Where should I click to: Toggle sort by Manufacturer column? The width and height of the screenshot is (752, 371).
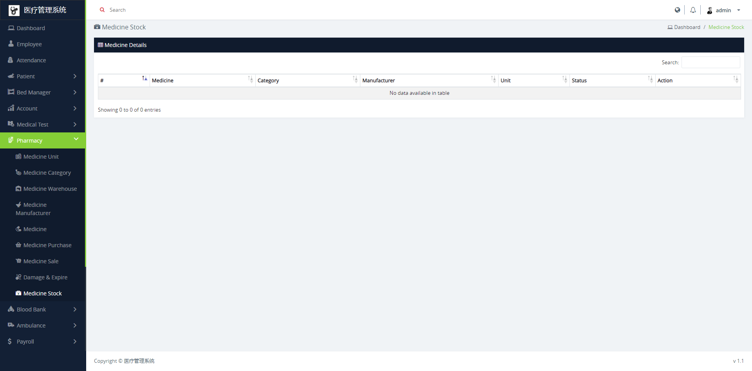429,80
